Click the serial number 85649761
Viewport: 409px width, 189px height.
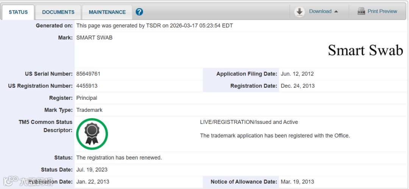88,74
